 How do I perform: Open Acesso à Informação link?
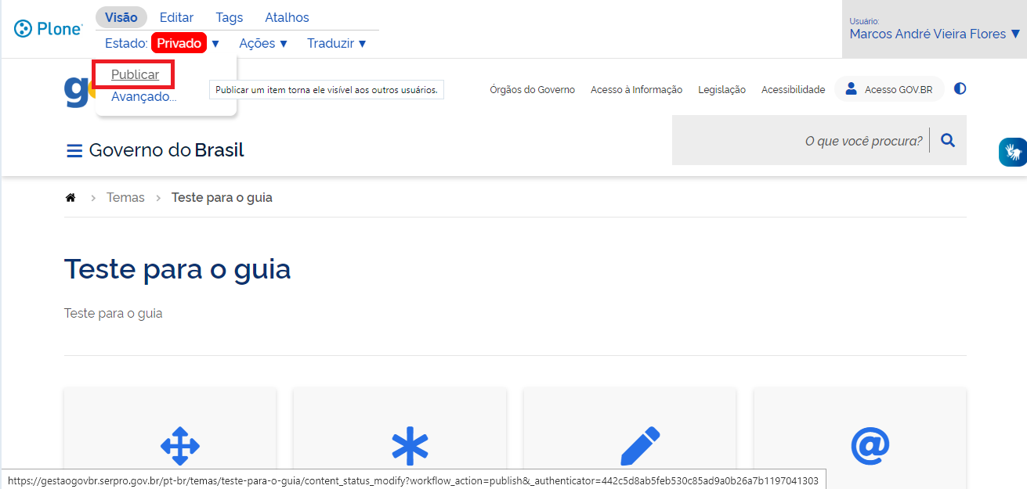[x=636, y=90]
